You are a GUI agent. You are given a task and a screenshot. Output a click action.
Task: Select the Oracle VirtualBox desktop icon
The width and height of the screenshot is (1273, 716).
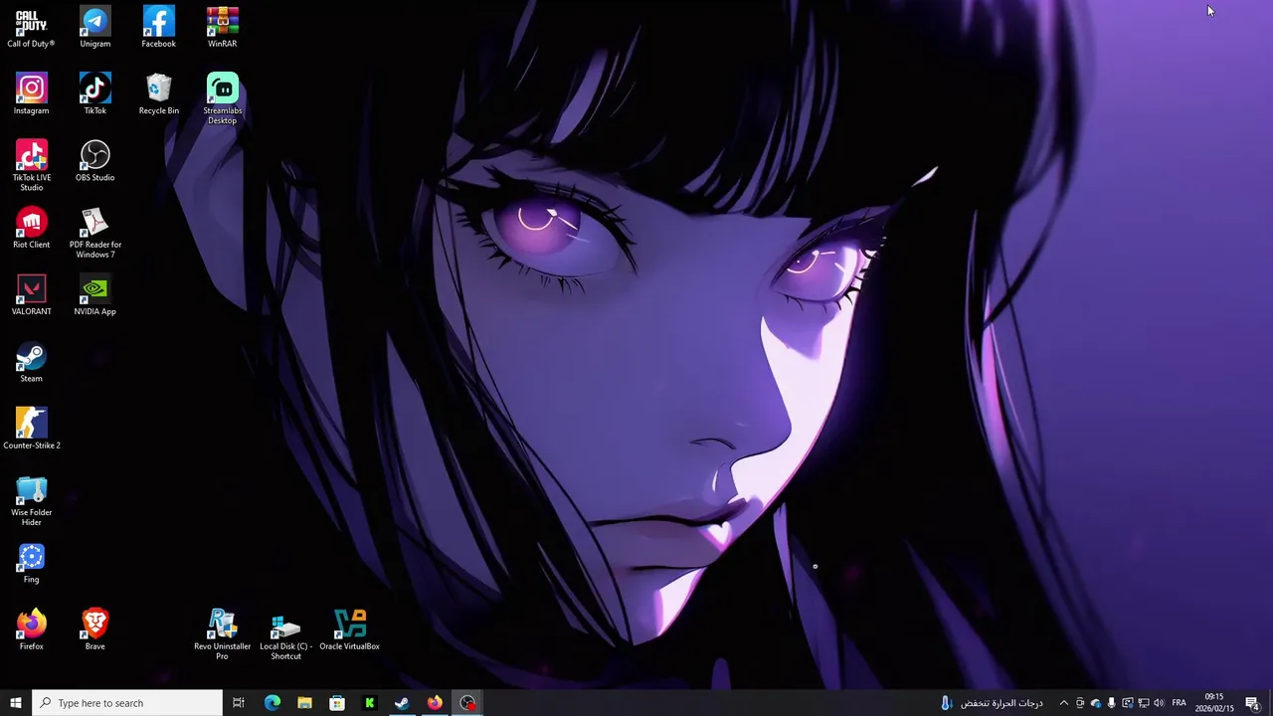click(350, 629)
